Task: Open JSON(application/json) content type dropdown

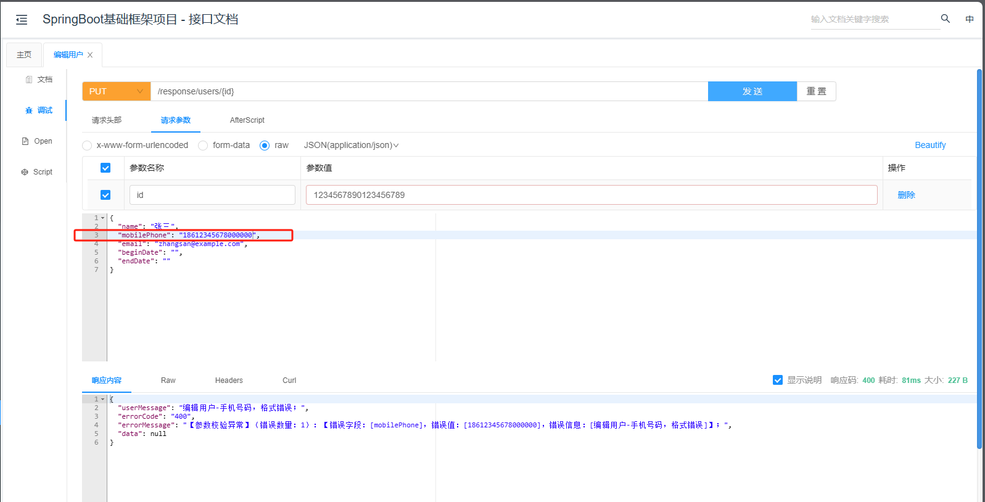Action: click(x=351, y=146)
